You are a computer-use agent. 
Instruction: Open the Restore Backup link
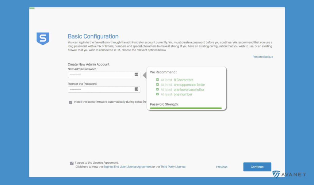point(263,57)
